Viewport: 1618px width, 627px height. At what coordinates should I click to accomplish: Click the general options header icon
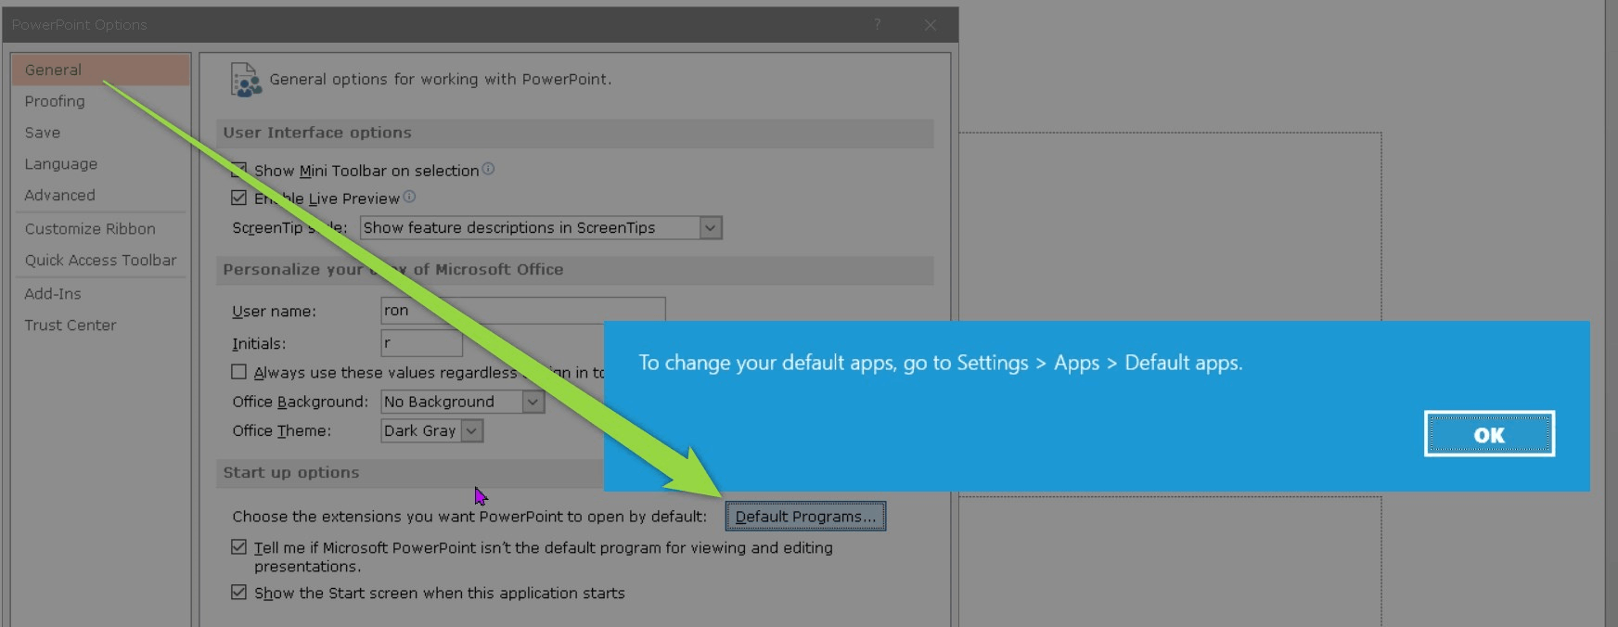(x=246, y=80)
